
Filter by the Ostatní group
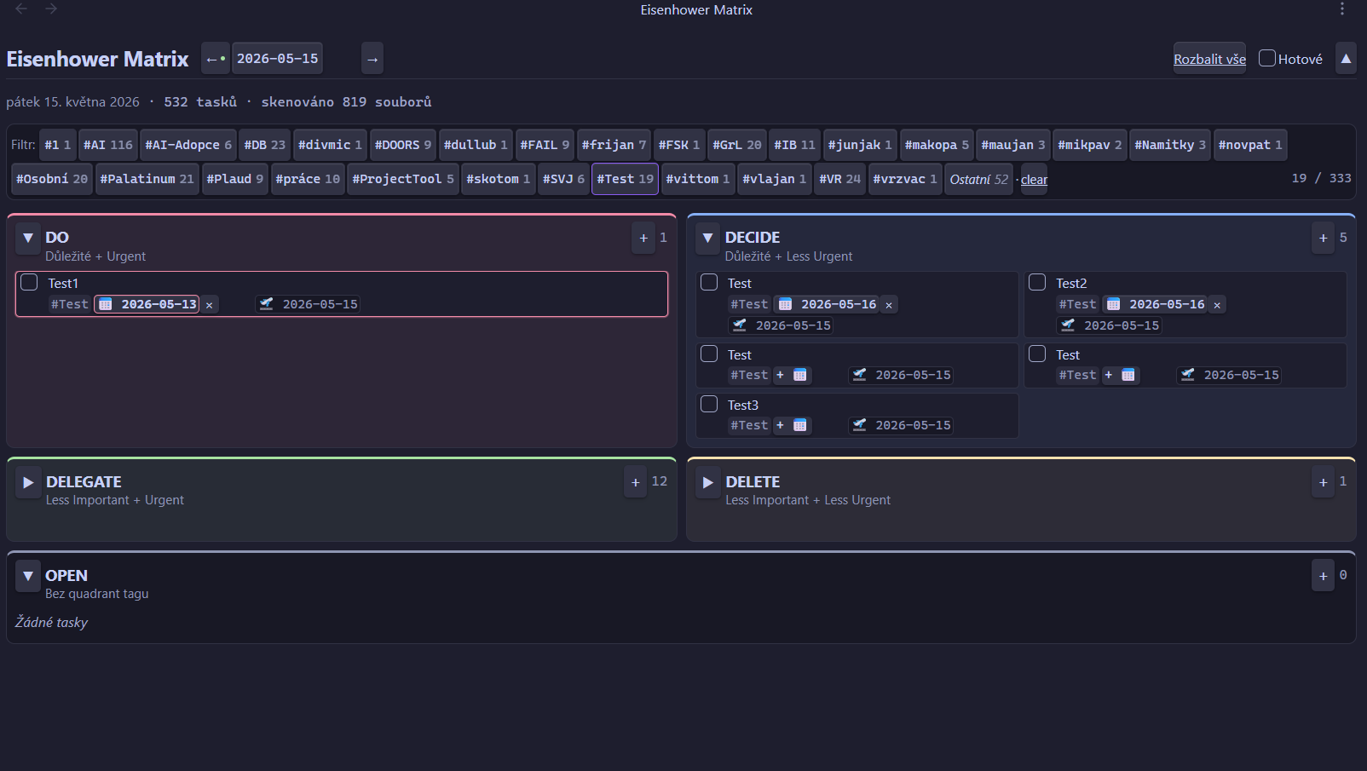coord(978,179)
